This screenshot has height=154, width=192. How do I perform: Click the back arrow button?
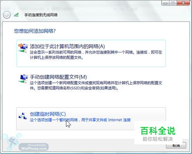[x=7, y=15]
